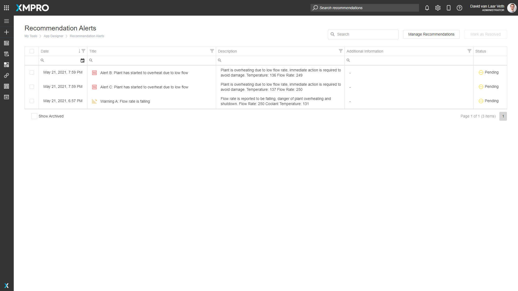Click the link chain icon in sidebar

6,75
